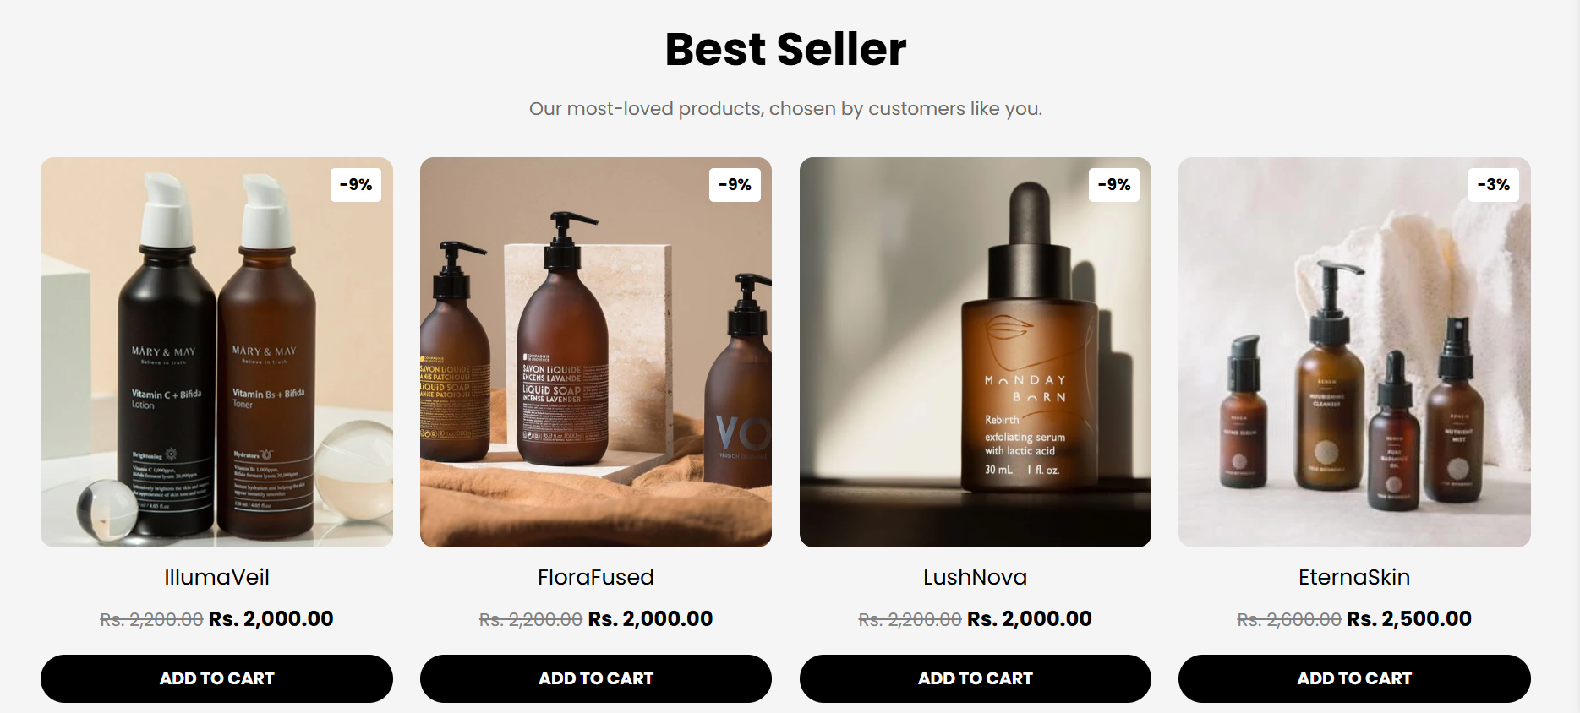This screenshot has width=1580, height=713.
Task: Click the -9% badge on IllumaVeil
Action: (356, 185)
